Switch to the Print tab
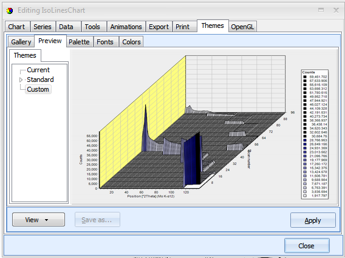345x258 pixels. tap(185, 27)
